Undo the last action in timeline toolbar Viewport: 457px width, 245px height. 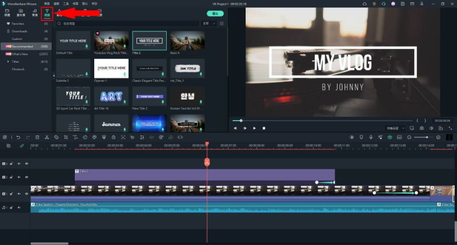tap(18, 137)
